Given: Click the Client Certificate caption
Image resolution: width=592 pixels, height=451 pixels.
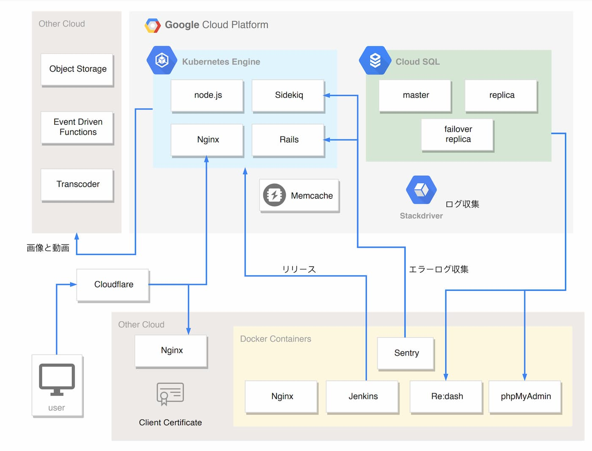Looking at the screenshot, I should (170, 423).
